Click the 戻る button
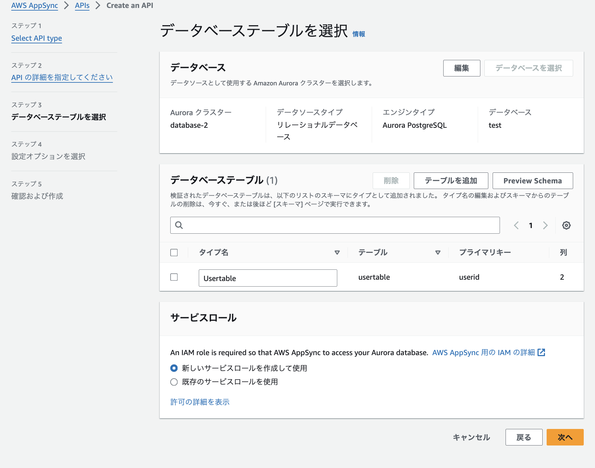The image size is (595, 468). (x=524, y=437)
